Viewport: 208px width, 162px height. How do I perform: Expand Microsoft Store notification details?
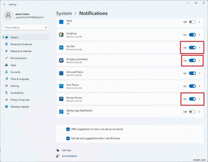pos(199,73)
